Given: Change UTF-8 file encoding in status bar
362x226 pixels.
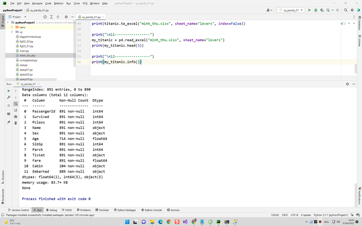Looking at the screenshot, I should pos(294,215).
